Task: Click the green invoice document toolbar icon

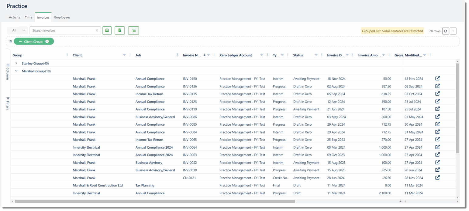Action: coord(120,30)
